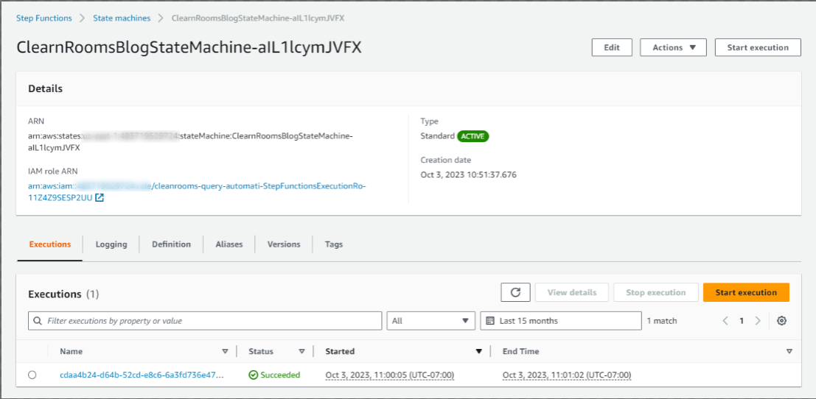Click the ClearnRoomsBlogStateMachine page title

(x=189, y=48)
